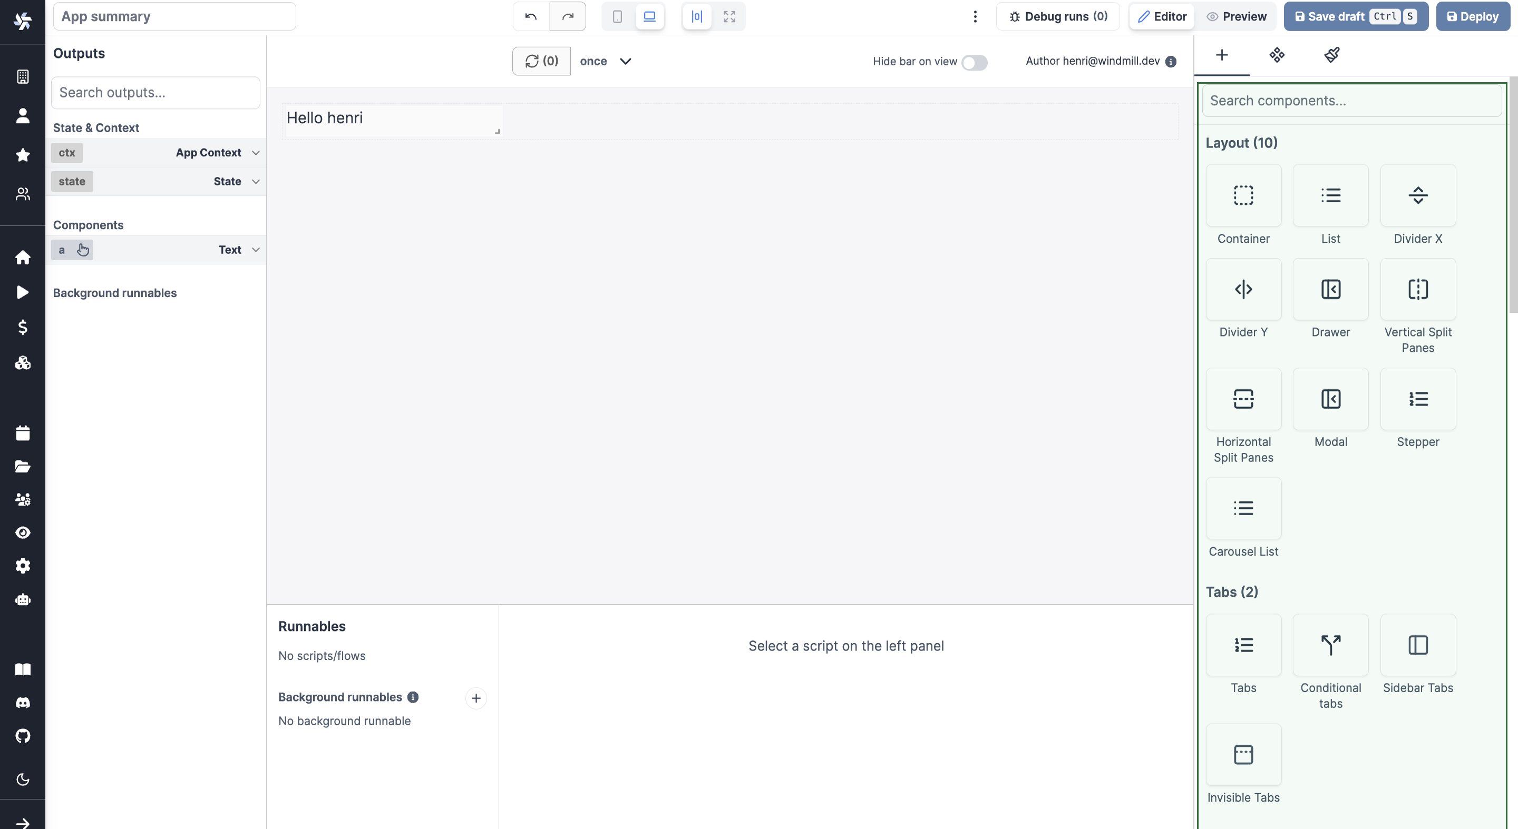This screenshot has height=829, width=1518.
Task: Add a Vertical Split Panes component
Action: click(1418, 289)
